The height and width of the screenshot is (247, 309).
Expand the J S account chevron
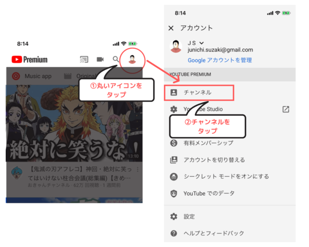tap(201, 43)
